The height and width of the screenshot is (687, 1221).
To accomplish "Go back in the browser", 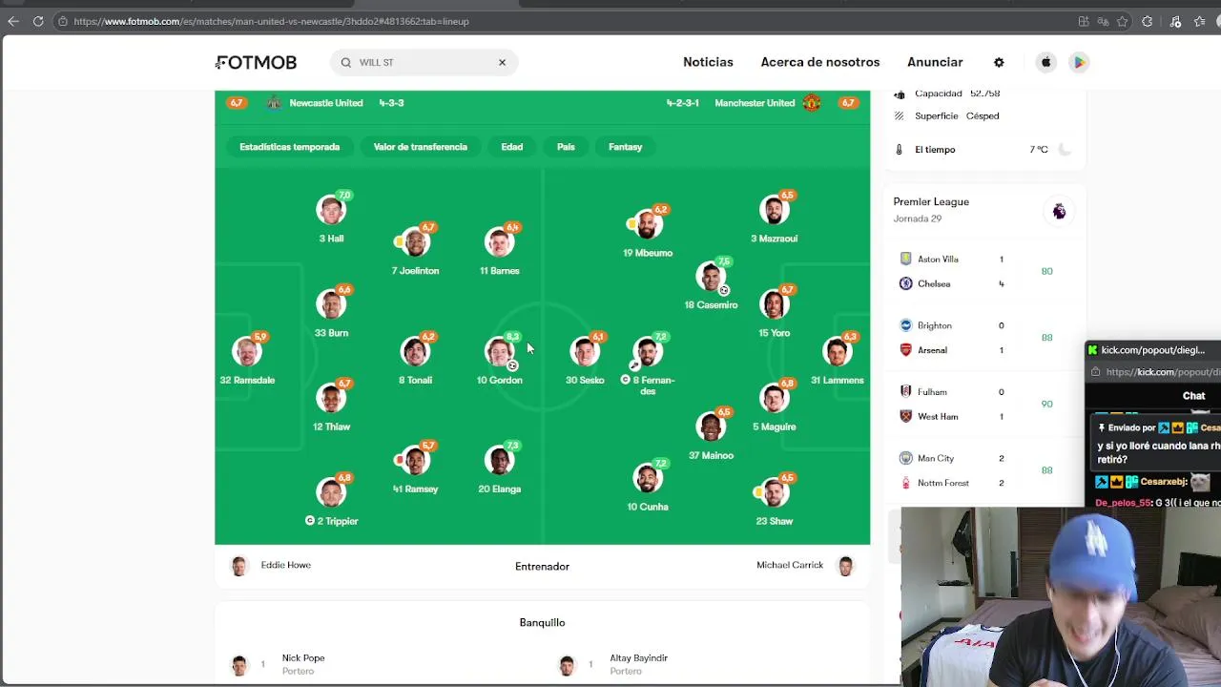I will [13, 21].
